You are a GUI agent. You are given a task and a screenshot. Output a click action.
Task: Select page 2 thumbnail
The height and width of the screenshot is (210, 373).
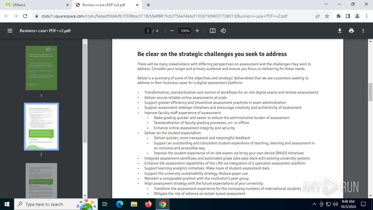[x=41, y=127]
